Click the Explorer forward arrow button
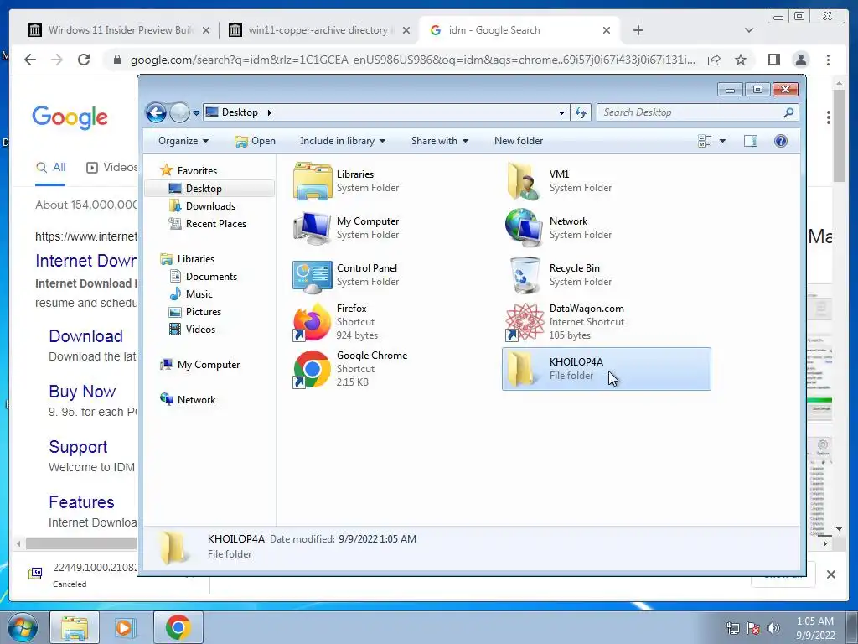 [179, 113]
